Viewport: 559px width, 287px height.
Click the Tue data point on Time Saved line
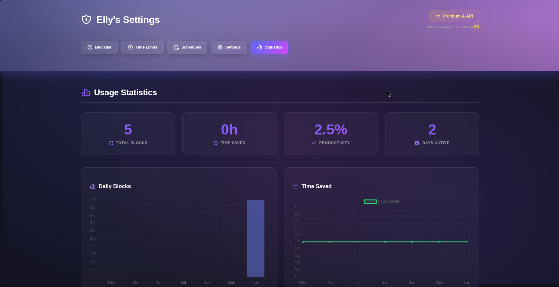tap(467, 242)
